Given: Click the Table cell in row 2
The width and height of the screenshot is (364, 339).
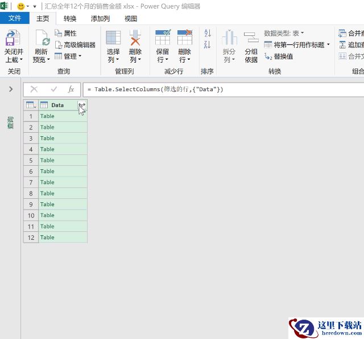Looking at the screenshot, I should [x=63, y=127].
